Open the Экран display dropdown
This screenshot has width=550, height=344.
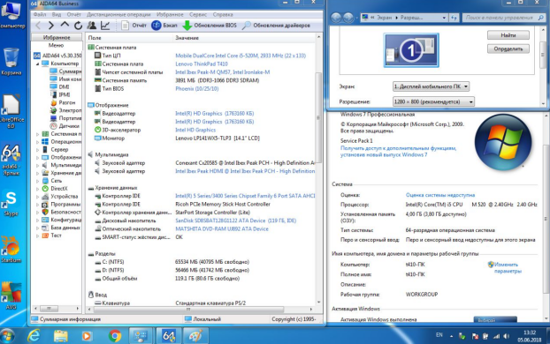(431, 86)
